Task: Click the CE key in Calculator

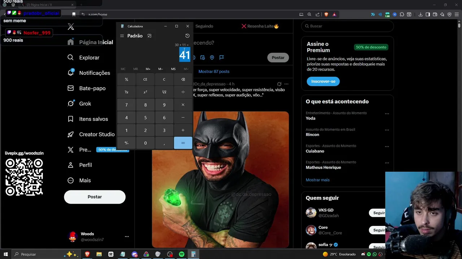Action: pos(145,79)
